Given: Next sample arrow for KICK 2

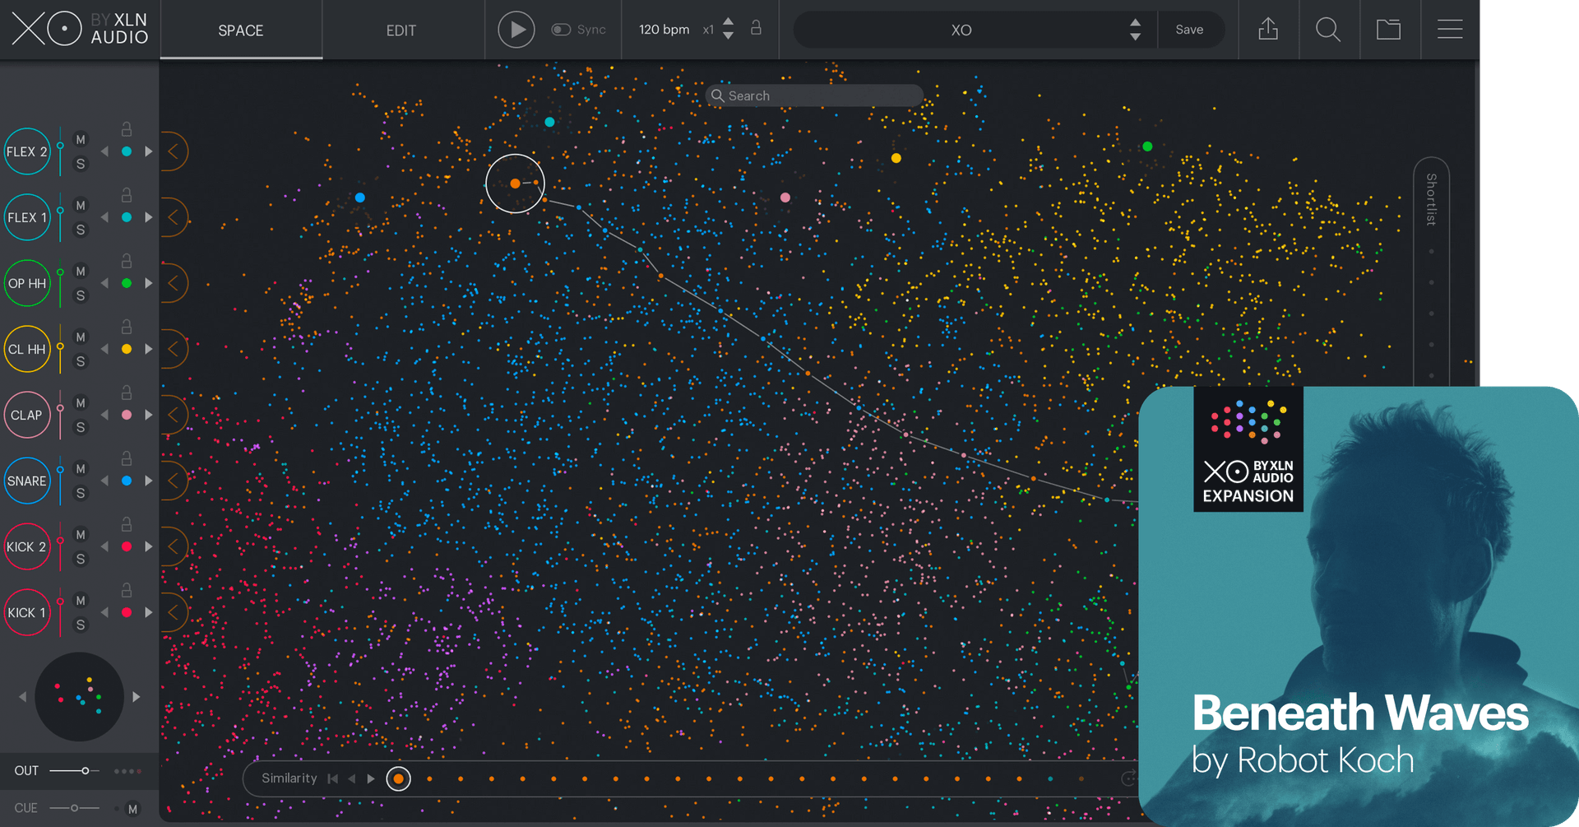Looking at the screenshot, I should [x=149, y=546].
